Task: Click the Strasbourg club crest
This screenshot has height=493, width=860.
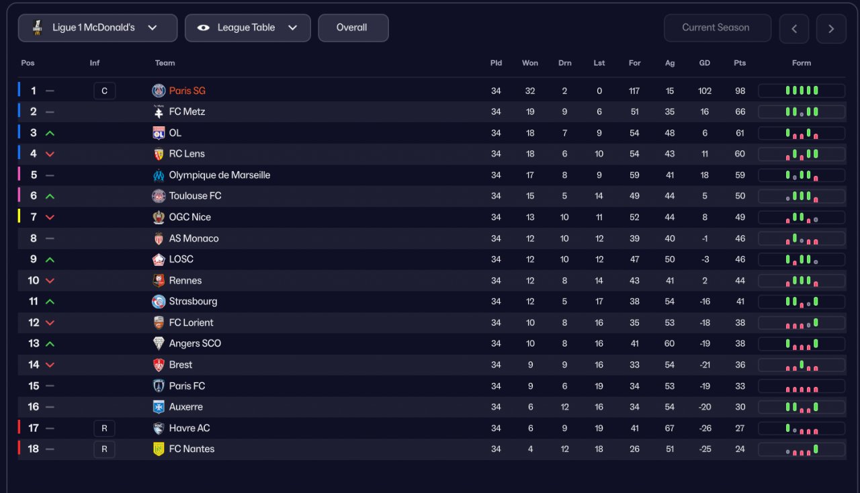Action: 159,302
